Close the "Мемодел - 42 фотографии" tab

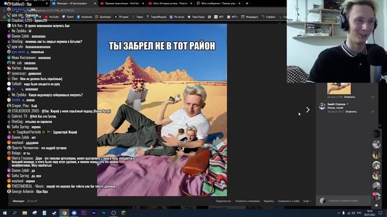[x=94, y=4]
